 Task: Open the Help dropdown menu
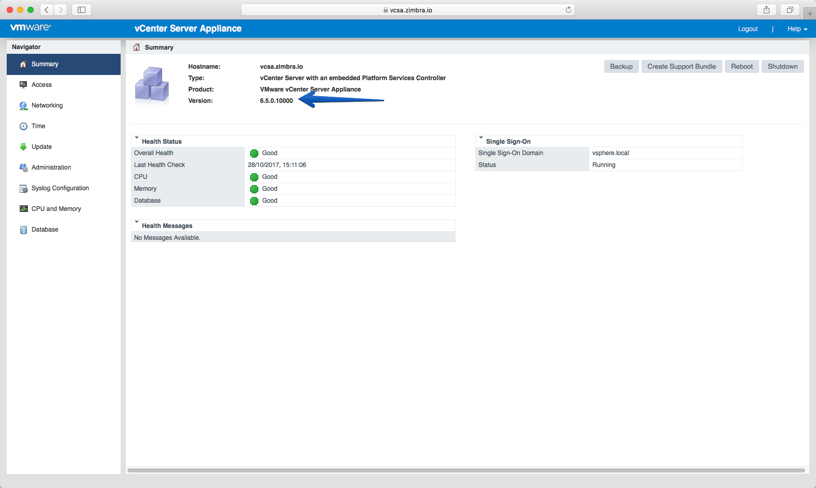pyautogui.click(x=797, y=29)
